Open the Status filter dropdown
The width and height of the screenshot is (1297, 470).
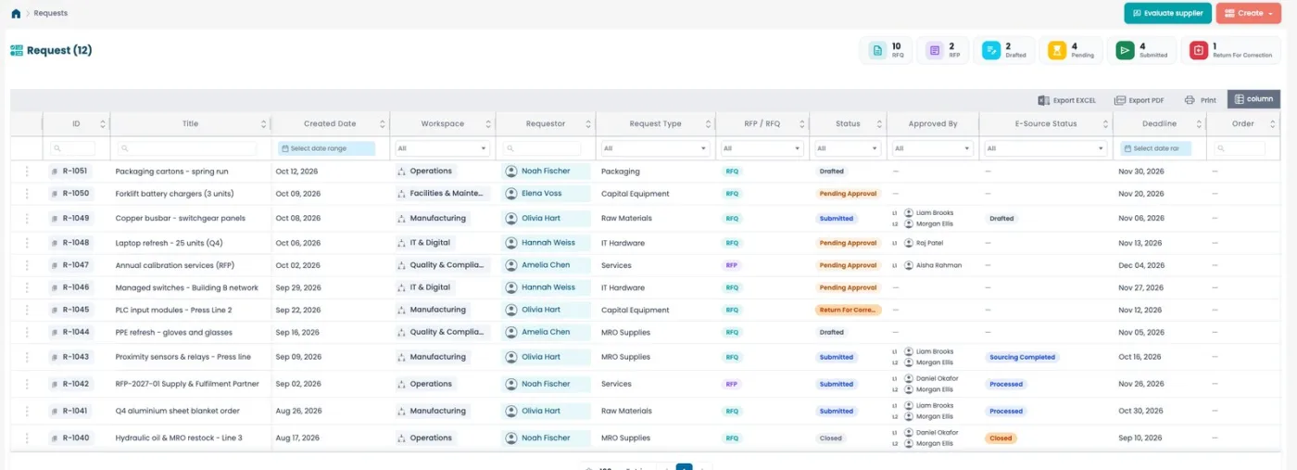(847, 148)
